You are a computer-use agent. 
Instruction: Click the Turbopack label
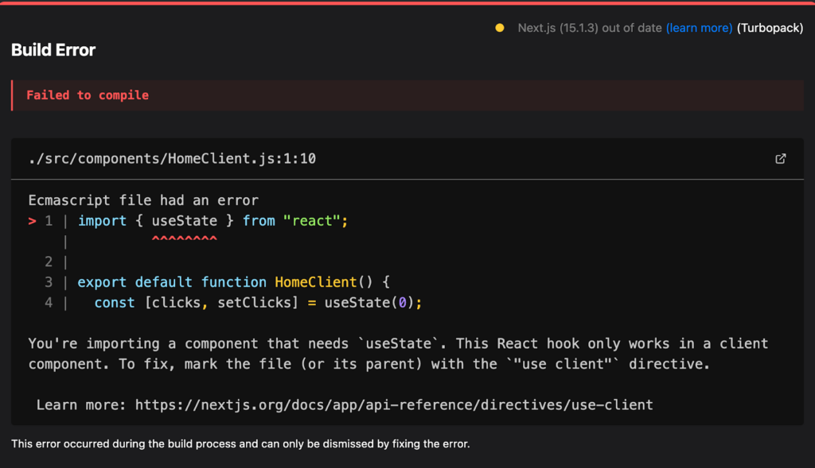click(x=770, y=28)
